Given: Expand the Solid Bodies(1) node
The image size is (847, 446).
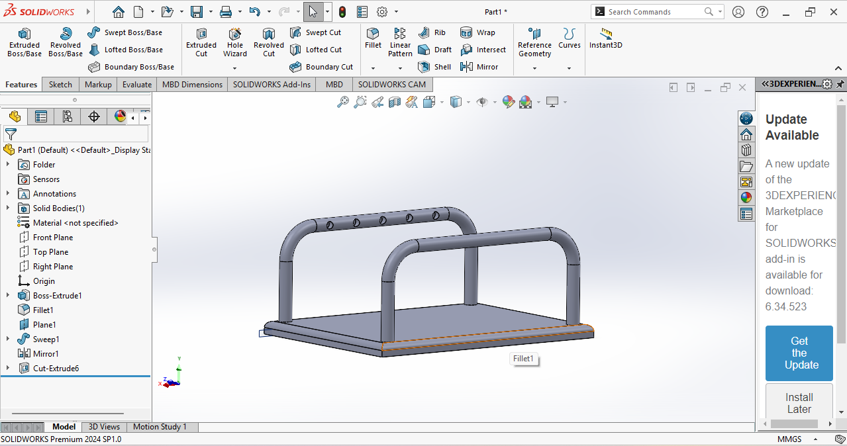Looking at the screenshot, I should pos(8,208).
